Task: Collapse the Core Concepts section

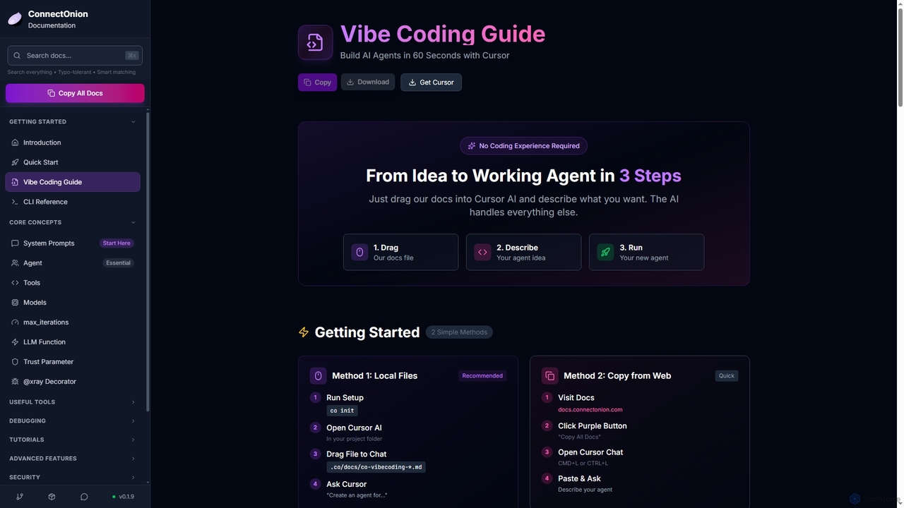Action: (72, 222)
